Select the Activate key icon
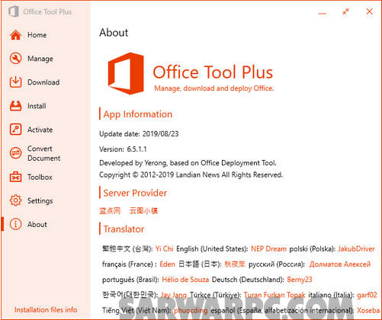 [15, 130]
